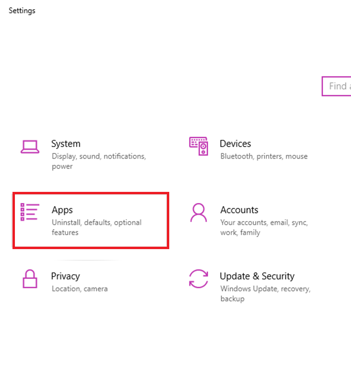Click the Settings window title text
Viewport: 351px width, 365px height.
click(22, 11)
